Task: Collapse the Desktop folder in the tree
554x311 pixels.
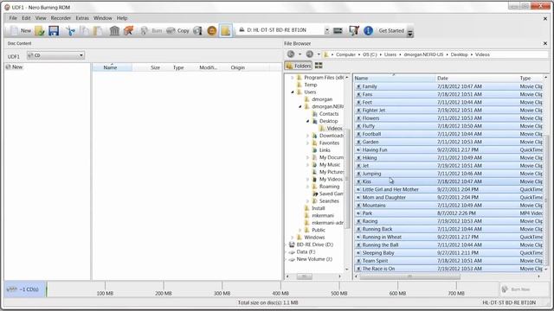Action: coord(308,121)
